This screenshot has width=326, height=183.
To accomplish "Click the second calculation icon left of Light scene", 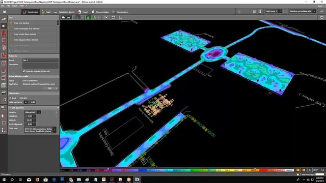I will point(260,11).
